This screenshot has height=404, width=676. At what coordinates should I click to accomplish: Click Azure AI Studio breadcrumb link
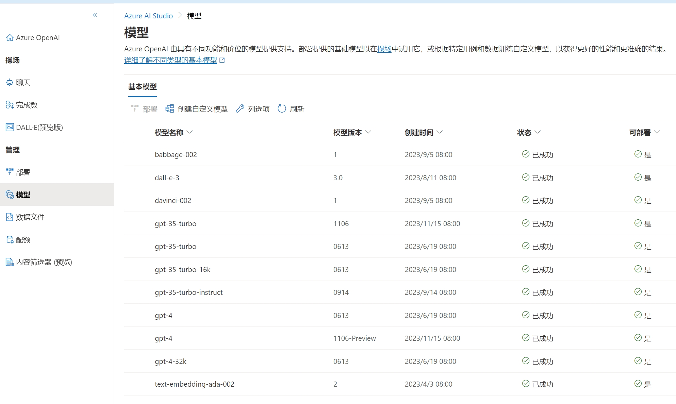(148, 16)
